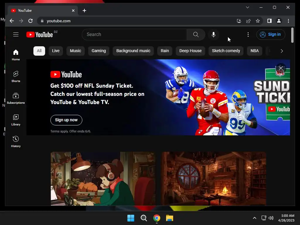Open the Windows Start menu
This screenshot has width=300, height=225.
[131, 218]
